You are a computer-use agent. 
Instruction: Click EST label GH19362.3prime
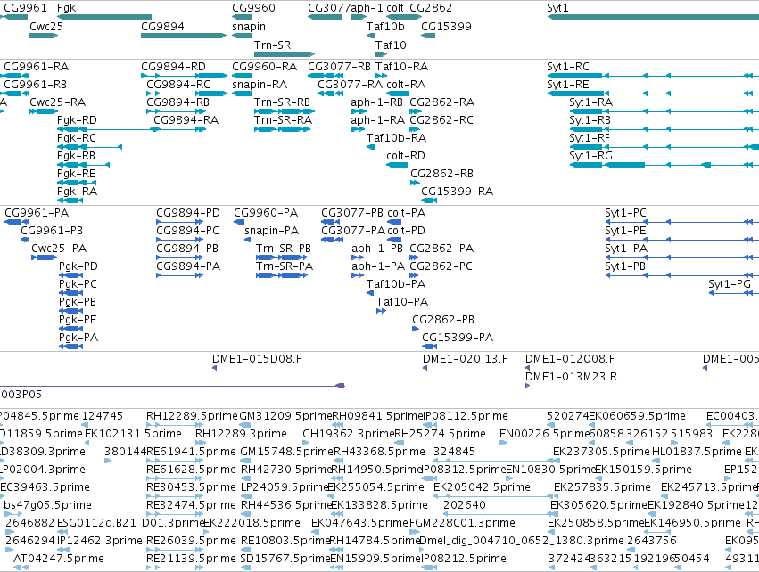click(349, 434)
